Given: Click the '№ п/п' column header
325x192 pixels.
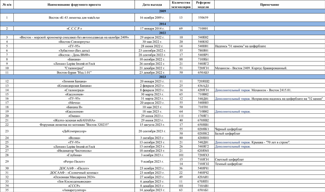Looking at the screenshot, I should pos(7,5).
